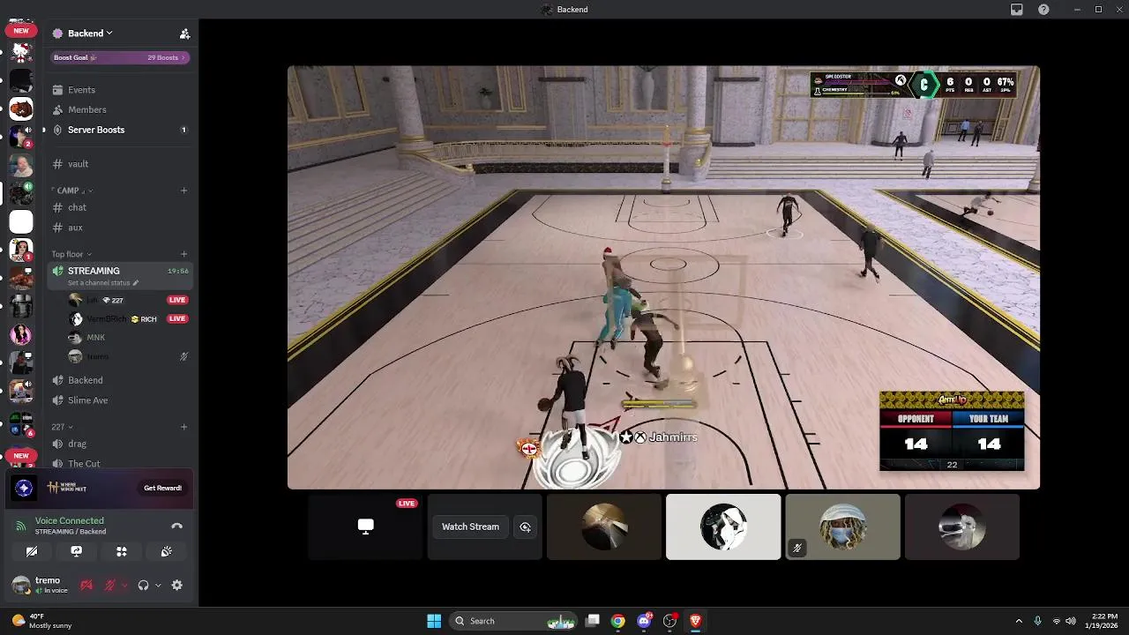Open the microphone input options arrow
This screenshot has width=1129, height=635.
click(x=124, y=585)
